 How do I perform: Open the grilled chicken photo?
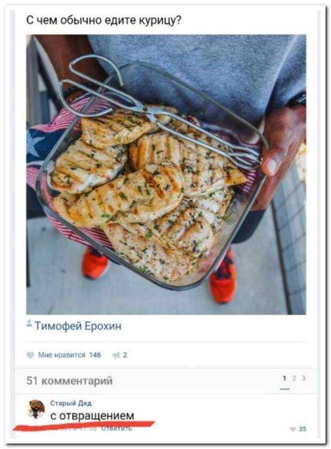click(166, 175)
